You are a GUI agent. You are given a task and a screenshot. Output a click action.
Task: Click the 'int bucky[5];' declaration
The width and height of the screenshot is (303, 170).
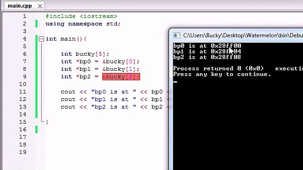point(85,54)
